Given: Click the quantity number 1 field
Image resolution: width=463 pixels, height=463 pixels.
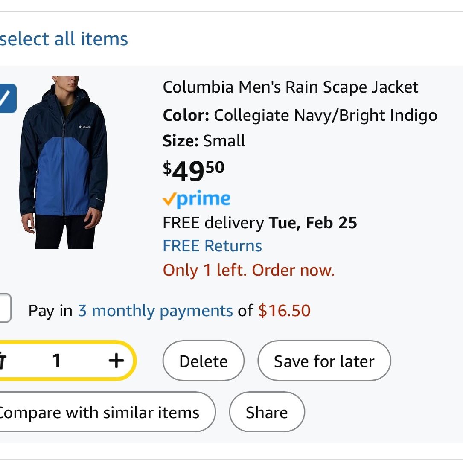Looking at the screenshot, I should [57, 361].
